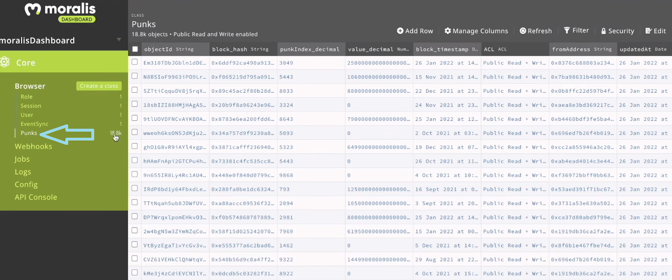Open the Webhooks section

34,146
